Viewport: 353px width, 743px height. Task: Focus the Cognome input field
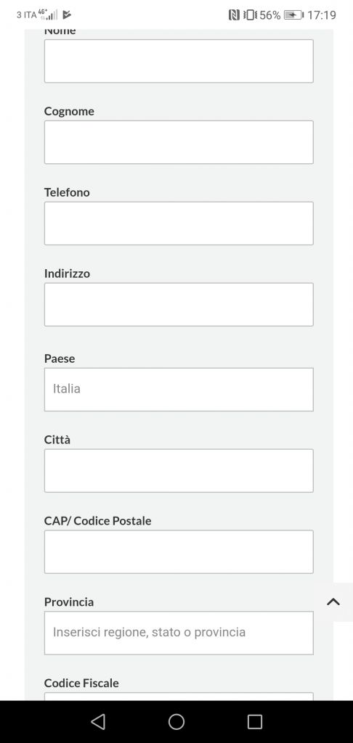(x=179, y=142)
